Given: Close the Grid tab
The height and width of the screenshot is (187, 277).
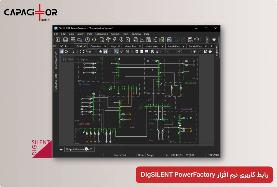Looking at the screenshot, I should 85,46.
